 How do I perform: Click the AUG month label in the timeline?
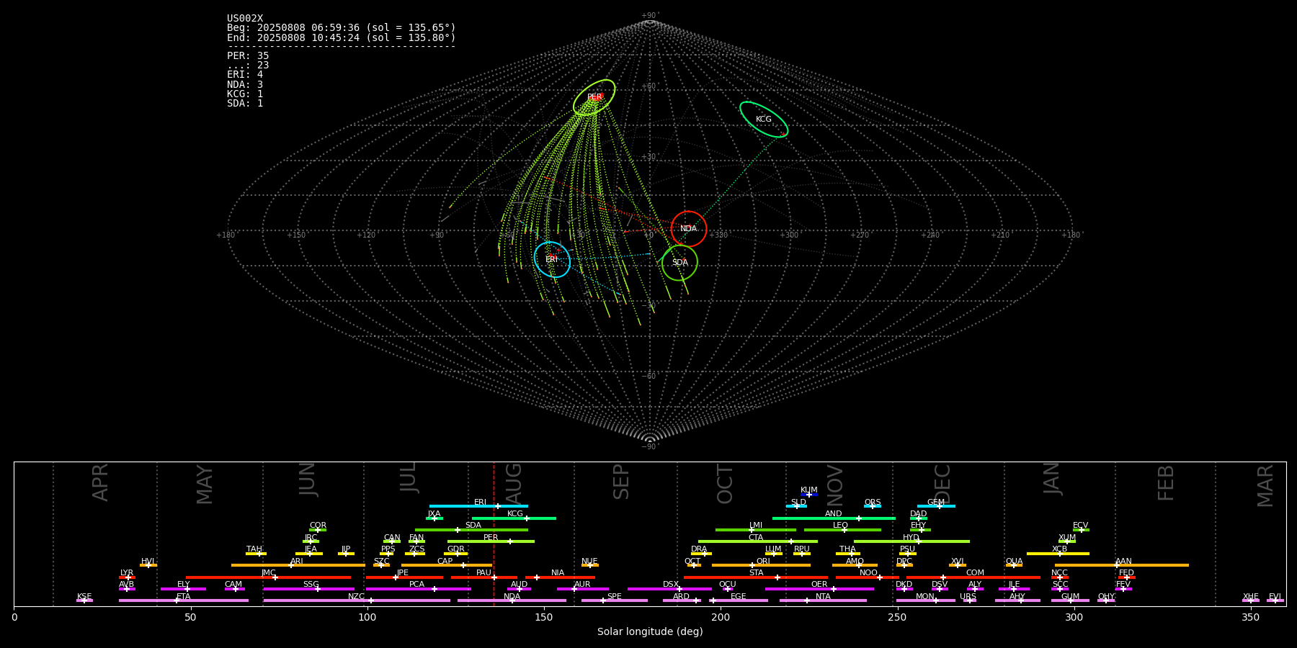(513, 482)
